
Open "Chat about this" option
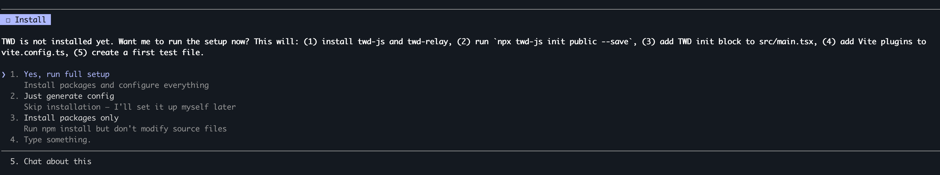coord(57,162)
